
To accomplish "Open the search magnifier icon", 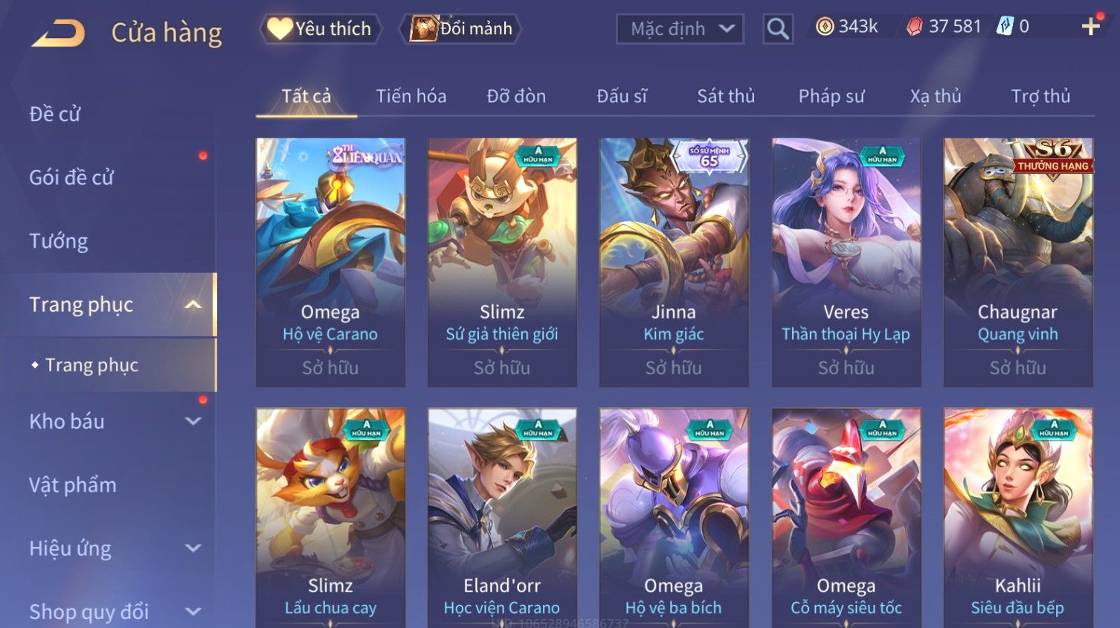I will click(778, 29).
